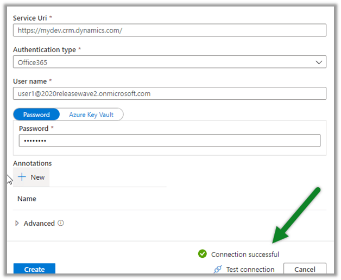This screenshot has height=280, width=341.
Task: Click the masked Password input box
Action: [x=169, y=141]
